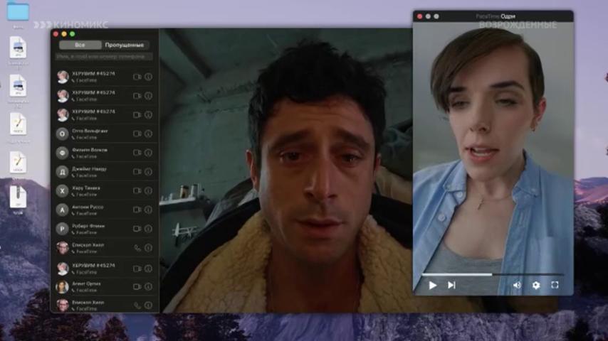Open info for first ХЕРУВИМ #45274 entry
Image resolution: width=608 pixels, height=341 pixels.
[148, 77]
